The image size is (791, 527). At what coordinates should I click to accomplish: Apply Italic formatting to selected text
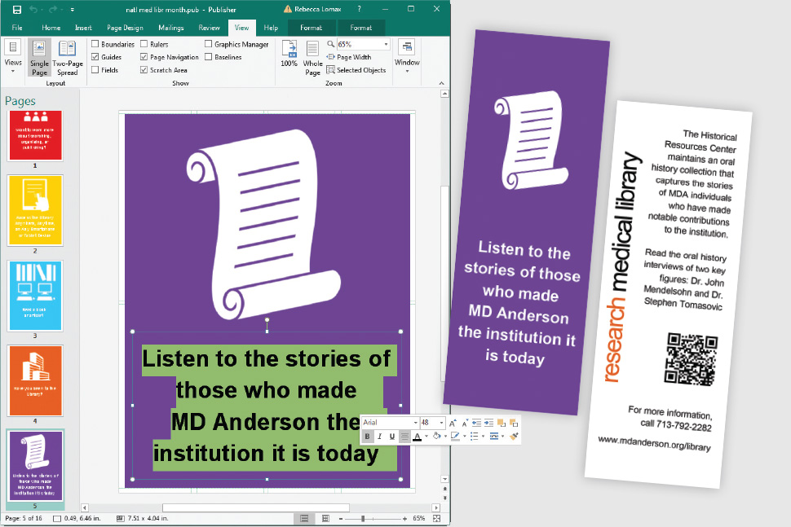point(380,436)
